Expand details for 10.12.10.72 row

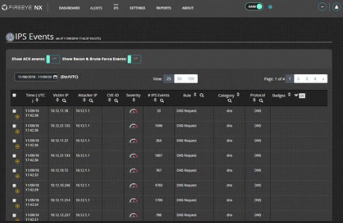(17, 176)
